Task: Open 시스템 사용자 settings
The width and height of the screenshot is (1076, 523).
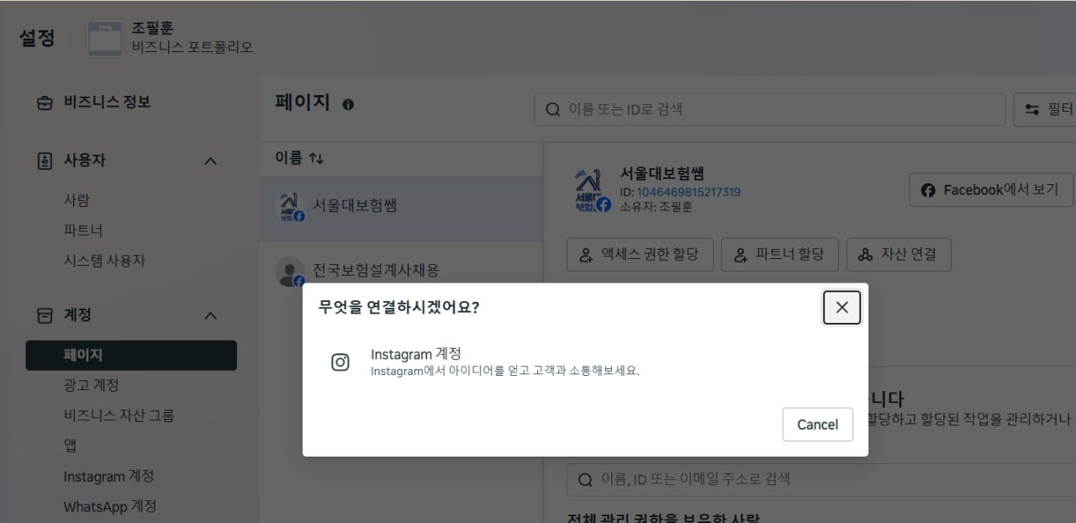Action: click(104, 261)
